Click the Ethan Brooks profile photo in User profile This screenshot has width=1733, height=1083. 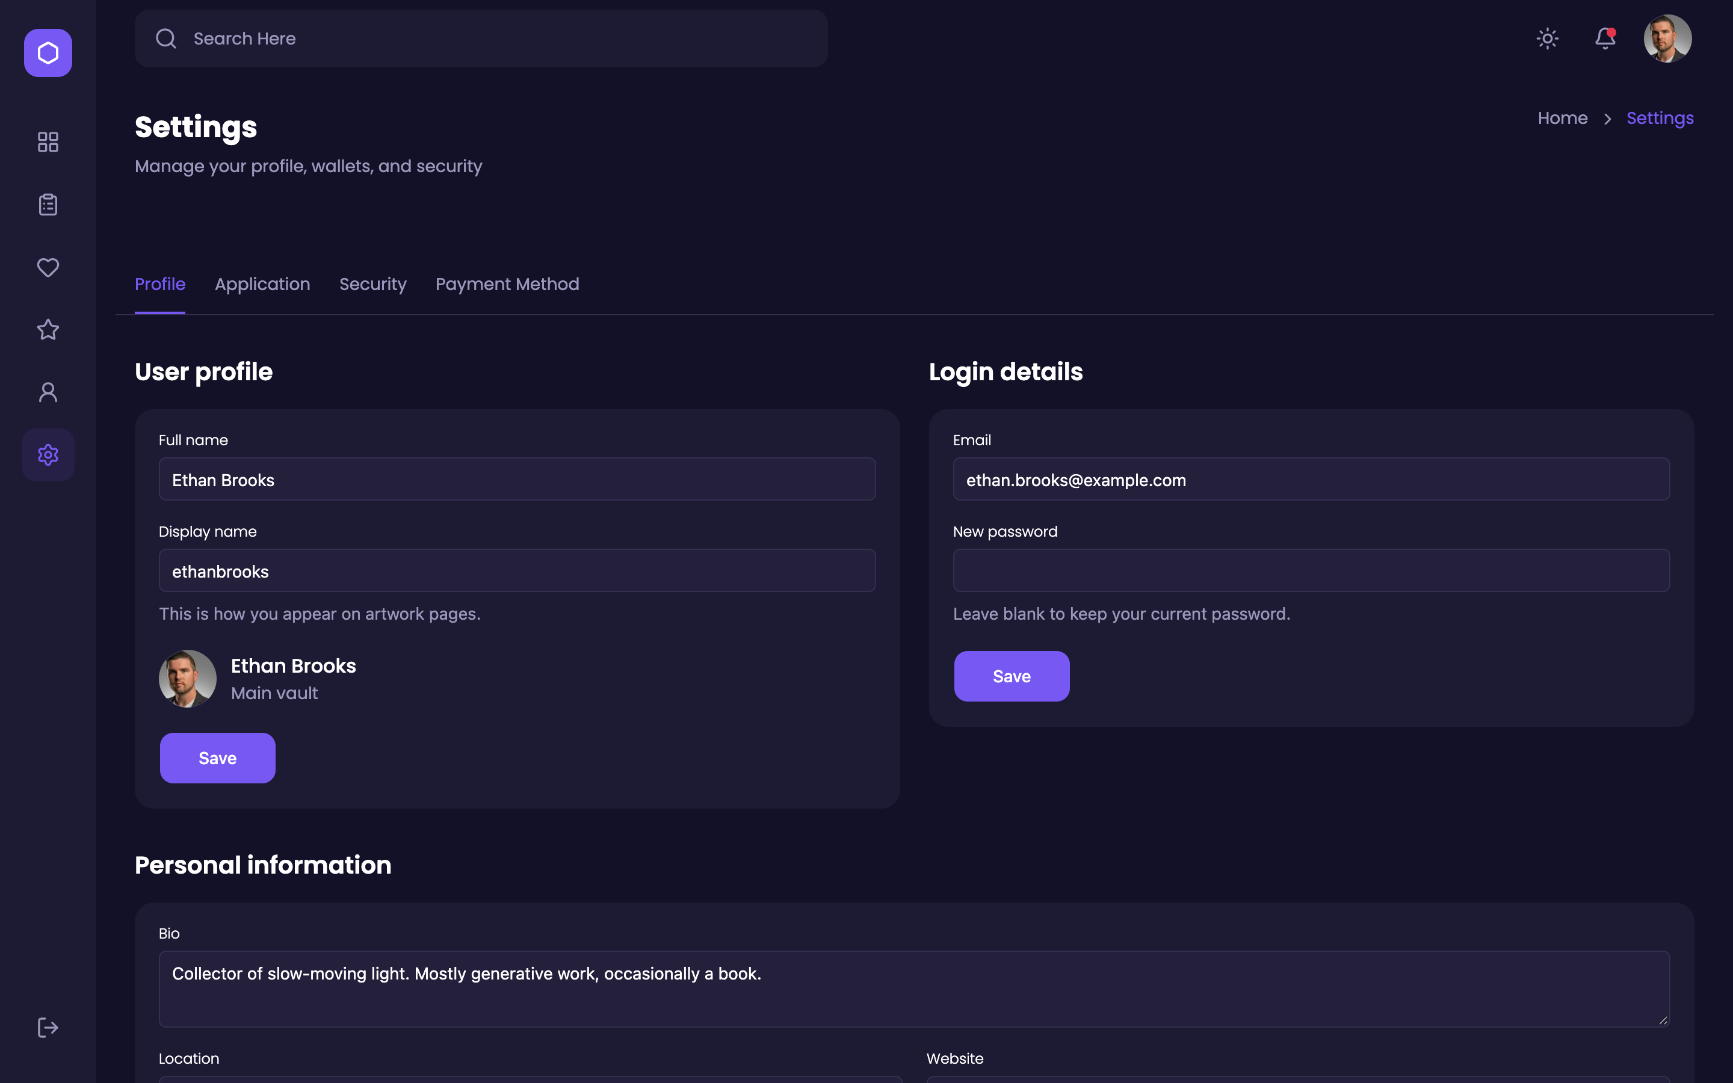pos(188,679)
